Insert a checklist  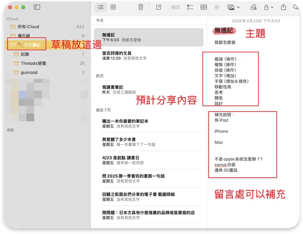click(190, 7)
